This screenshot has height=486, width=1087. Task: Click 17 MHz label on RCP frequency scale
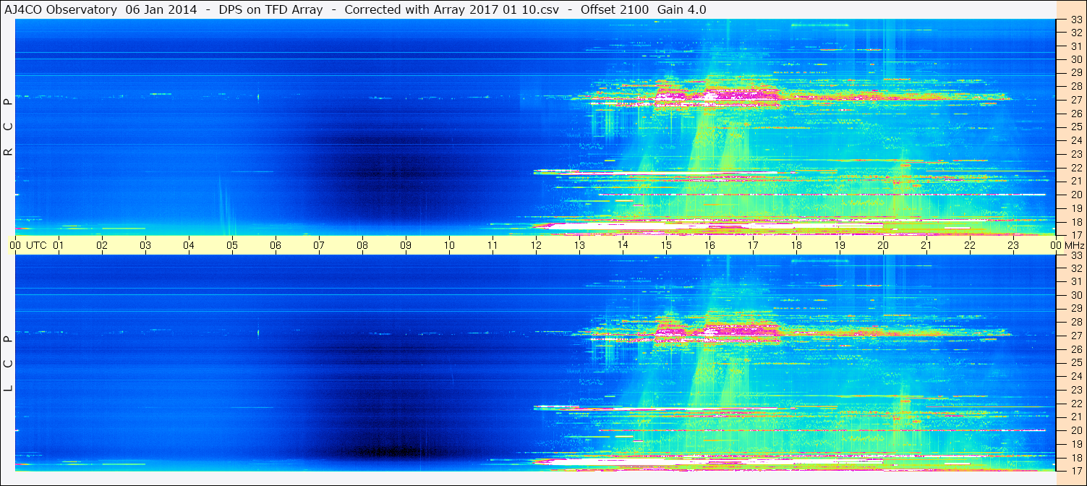pyautogui.click(x=1075, y=235)
